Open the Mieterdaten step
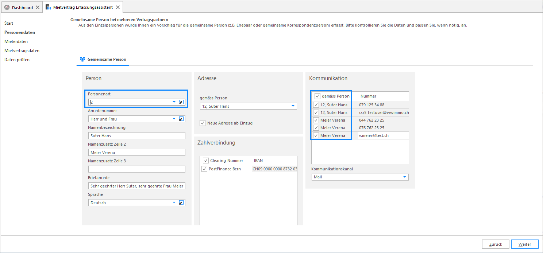 16,41
